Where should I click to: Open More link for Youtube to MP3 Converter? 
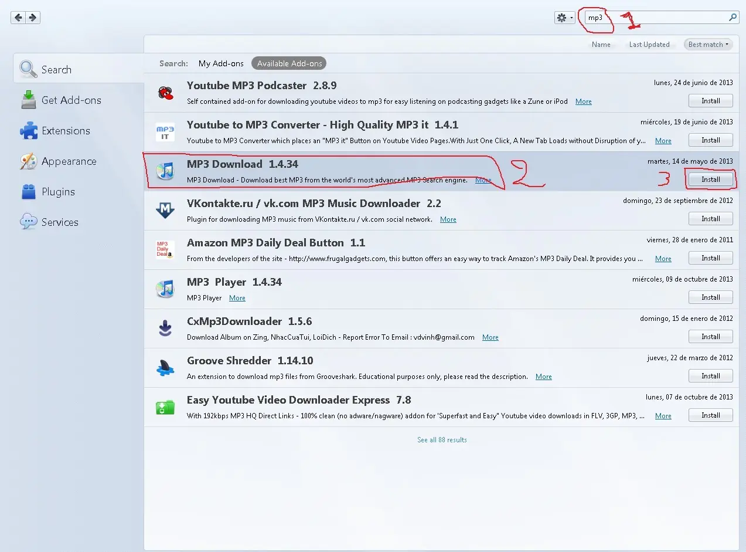coord(663,141)
